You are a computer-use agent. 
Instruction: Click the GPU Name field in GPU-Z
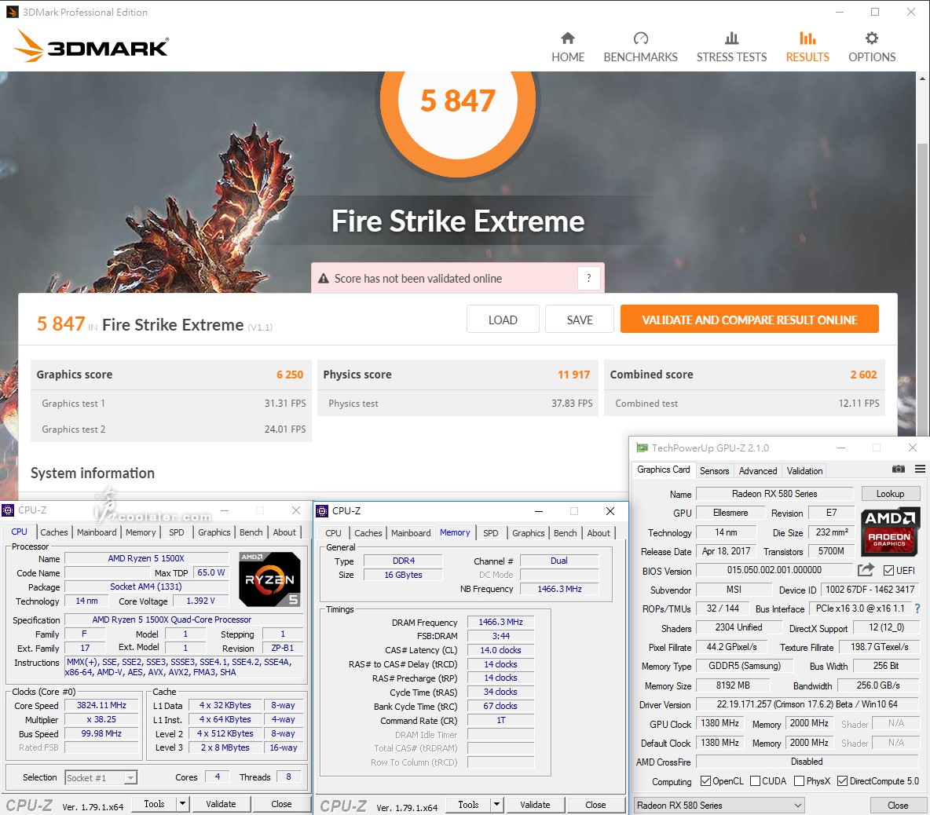[x=774, y=493]
